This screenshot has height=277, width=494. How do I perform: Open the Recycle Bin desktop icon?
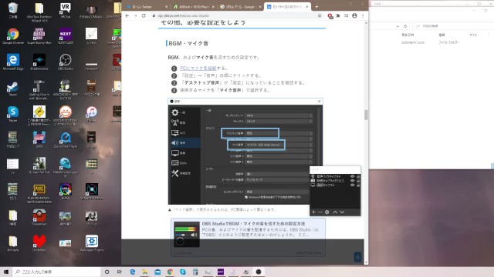pos(13,10)
